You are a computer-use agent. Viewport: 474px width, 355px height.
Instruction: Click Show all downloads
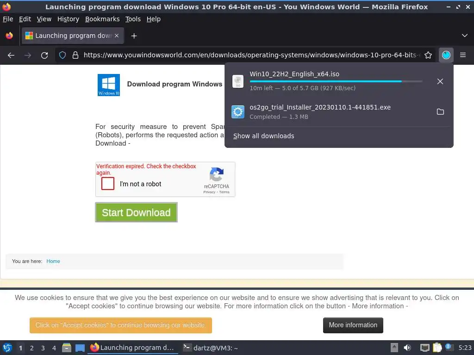(263, 136)
